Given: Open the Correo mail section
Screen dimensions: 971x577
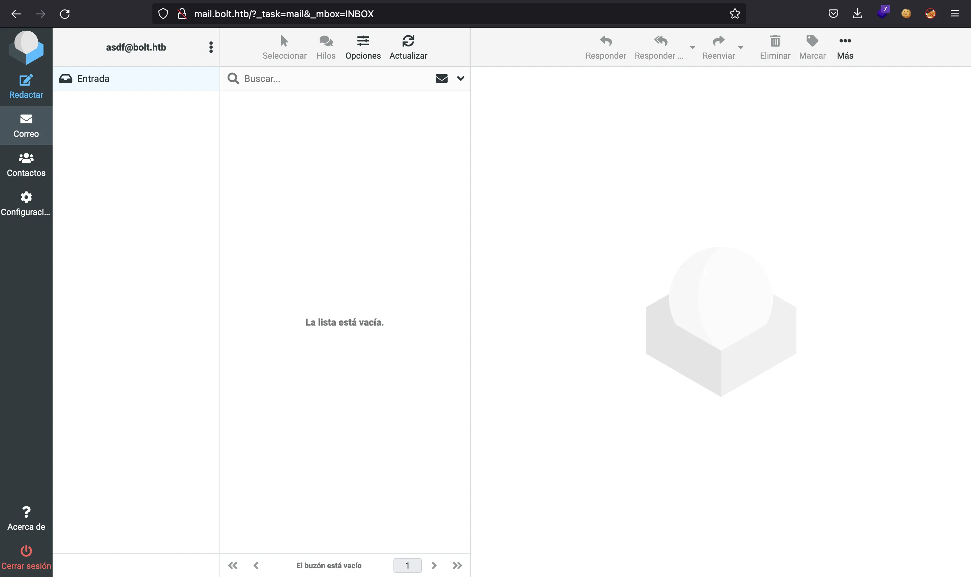Looking at the screenshot, I should pos(26,126).
